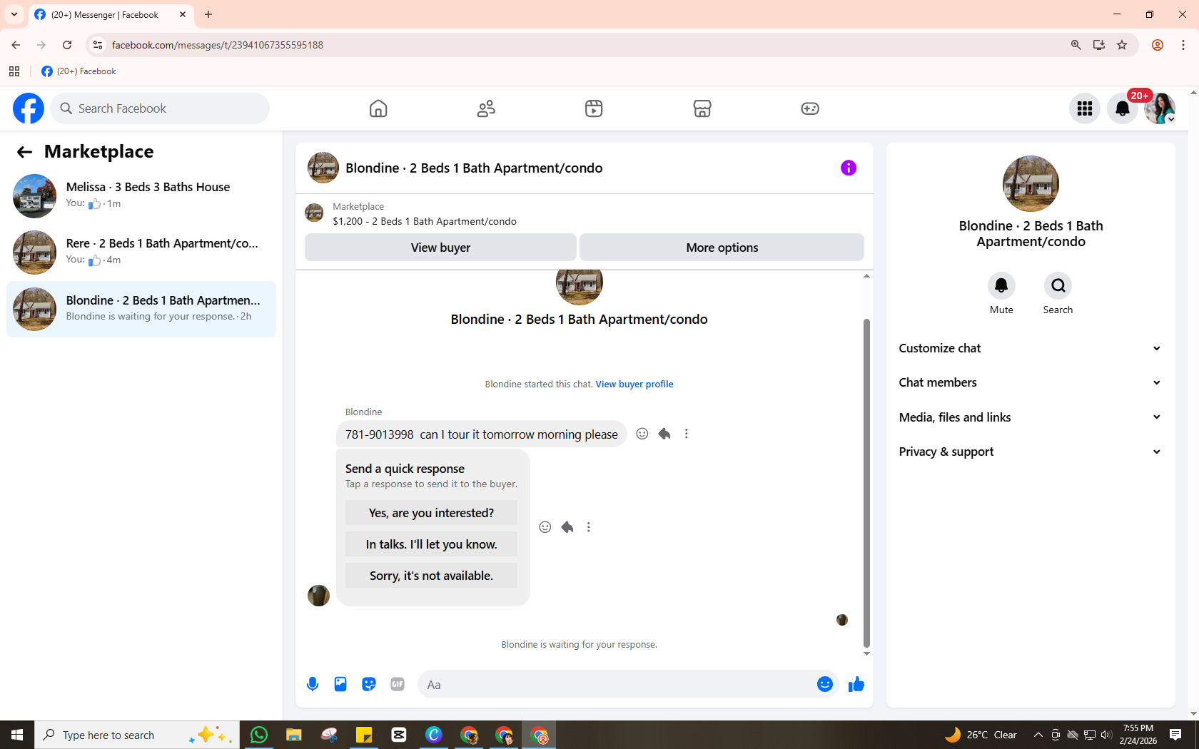Click the View buyer button
Image resolution: width=1199 pixels, height=749 pixels.
tap(440, 248)
